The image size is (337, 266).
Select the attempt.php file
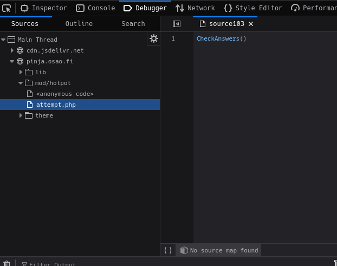[x=56, y=105]
